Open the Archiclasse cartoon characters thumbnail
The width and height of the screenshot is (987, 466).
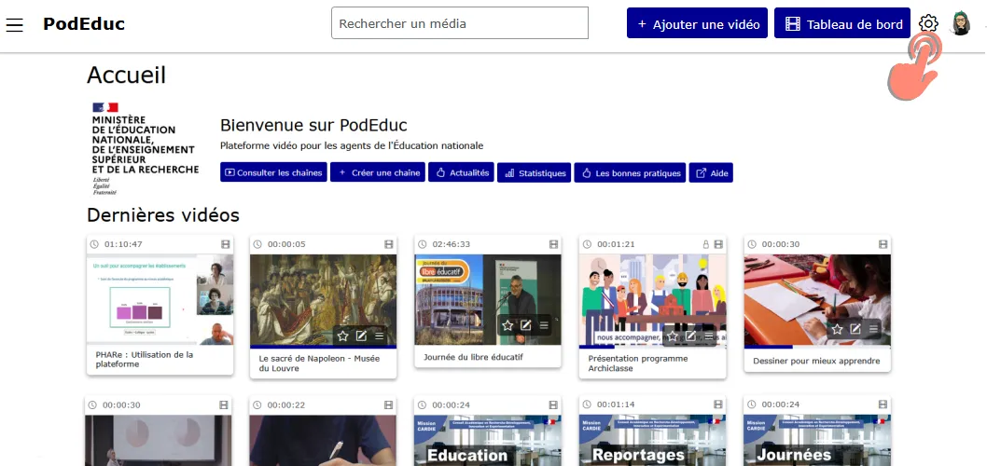653,301
